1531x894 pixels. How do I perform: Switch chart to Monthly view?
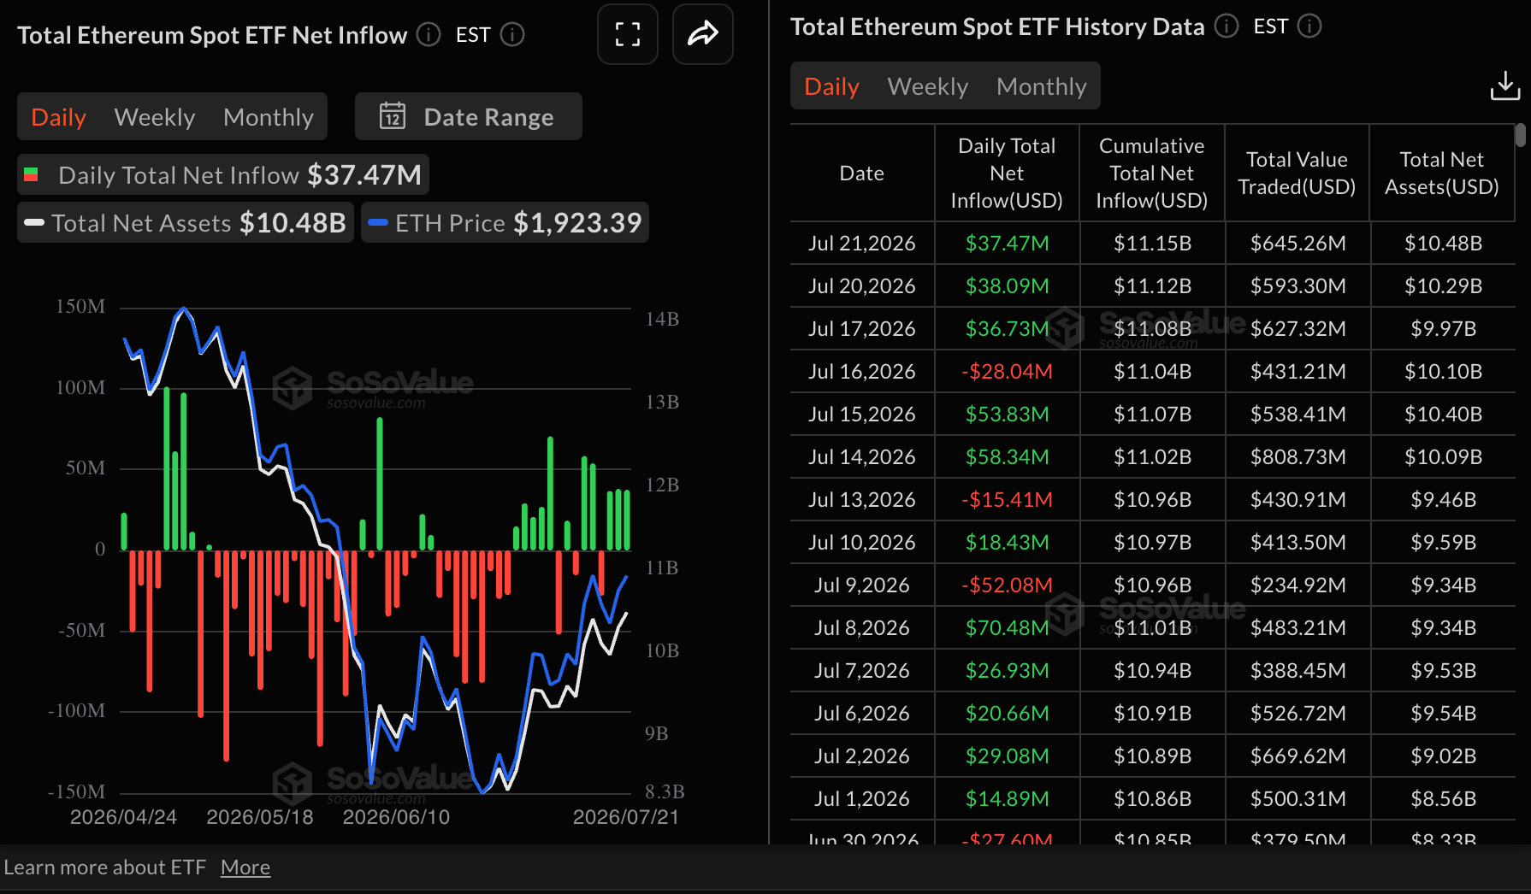pyautogui.click(x=269, y=117)
